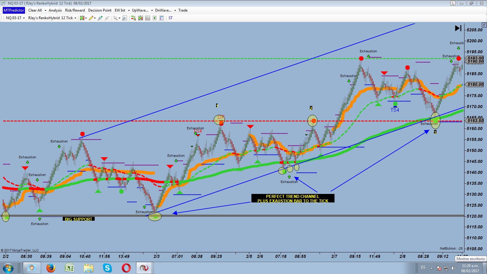Open the NQ 03-17 instrument selector

(x=15, y=18)
